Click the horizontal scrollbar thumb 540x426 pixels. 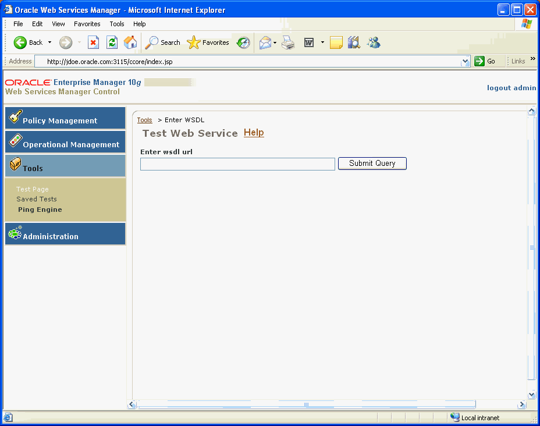(x=307, y=404)
